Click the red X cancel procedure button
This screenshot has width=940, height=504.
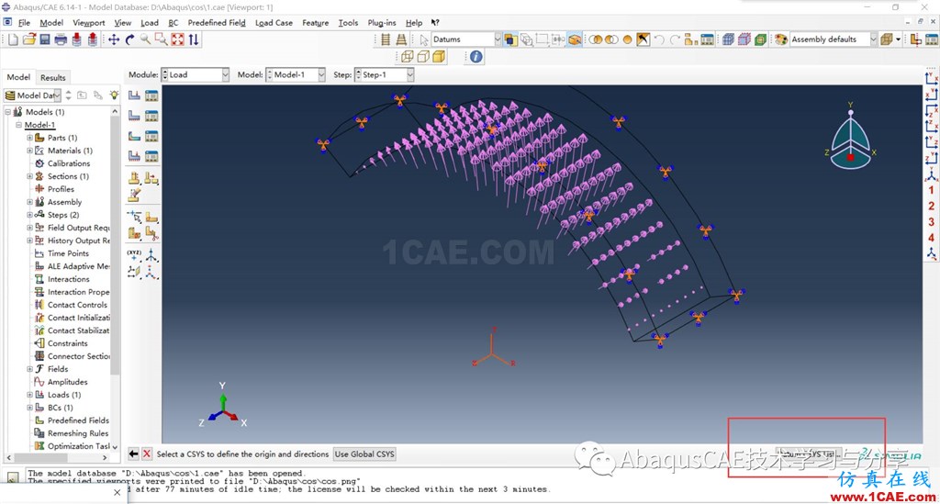[147, 454]
